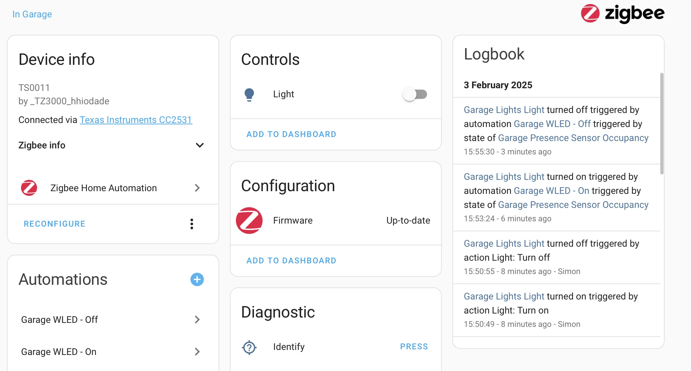Open the three-dot device menu
The height and width of the screenshot is (371, 691).
[x=192, y=224]
